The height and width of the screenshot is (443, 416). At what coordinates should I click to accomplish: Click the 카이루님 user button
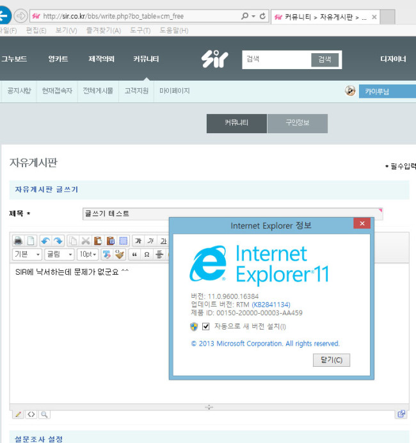tap(387, 92)
